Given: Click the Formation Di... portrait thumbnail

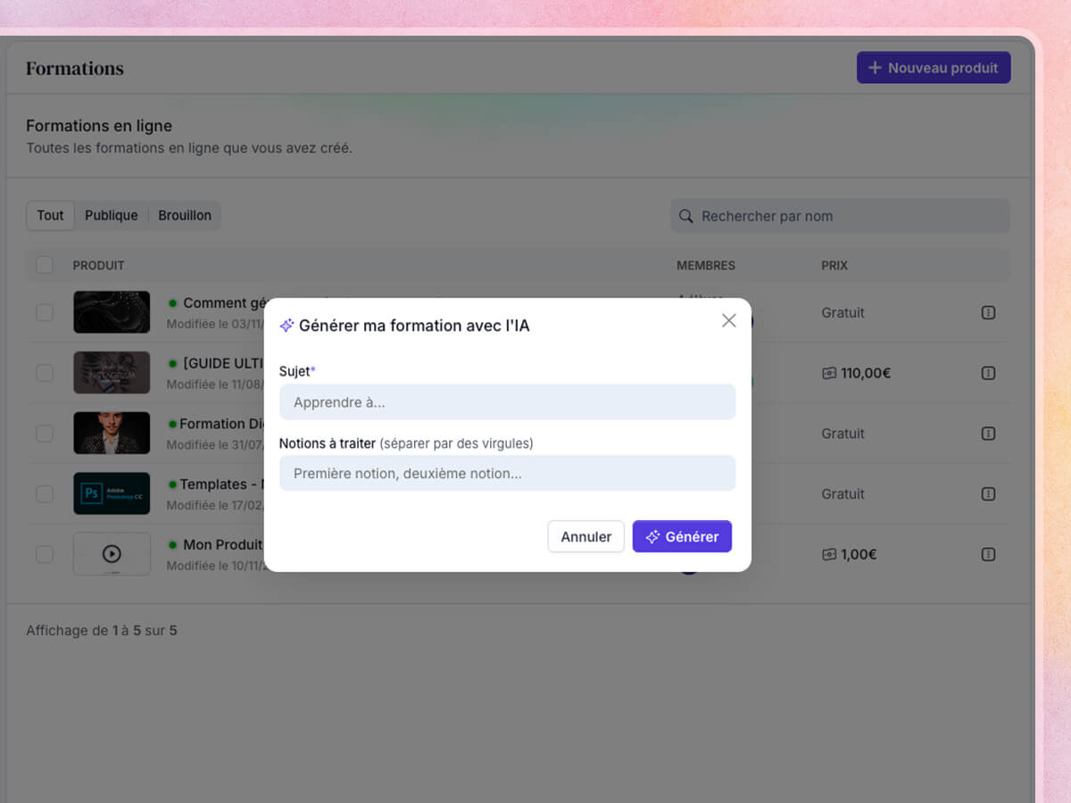Looking at the screenshot, I should point(112,434).
